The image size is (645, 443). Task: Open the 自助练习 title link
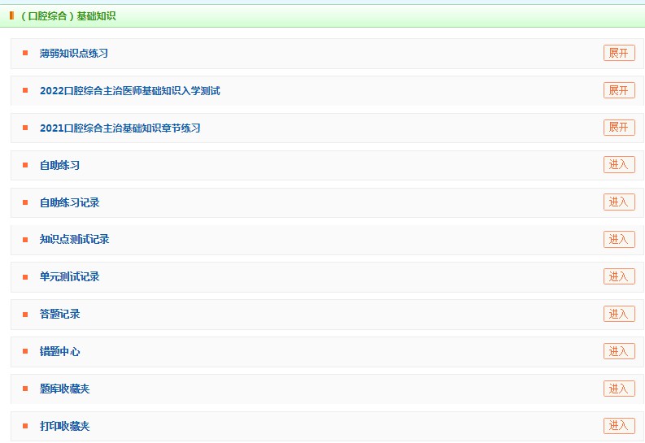coord(59,166)
